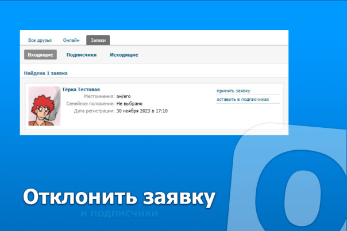
Task: Click registration date 30 ноября 2023
Action: click(142, 111)
